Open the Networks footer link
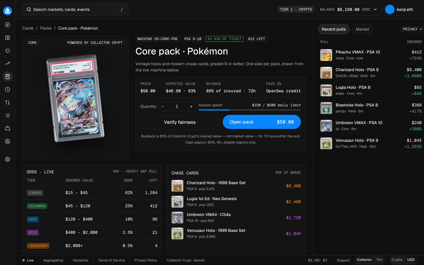Screen dimensions: 424x265 pyautogui.click(x=80, y=260)
